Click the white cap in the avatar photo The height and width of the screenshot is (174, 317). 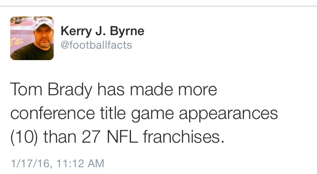(x=44, y=24)
